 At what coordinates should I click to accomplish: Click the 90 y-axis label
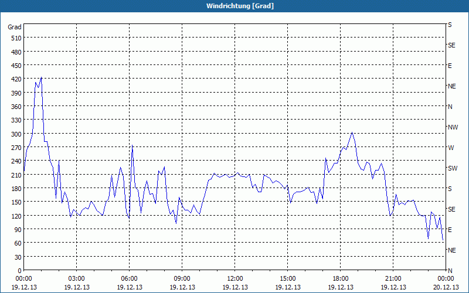point(18,230)
